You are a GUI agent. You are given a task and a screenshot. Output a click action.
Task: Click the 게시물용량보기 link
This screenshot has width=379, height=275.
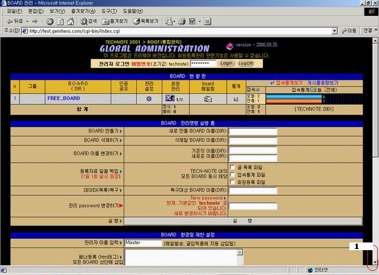point(323,83)
